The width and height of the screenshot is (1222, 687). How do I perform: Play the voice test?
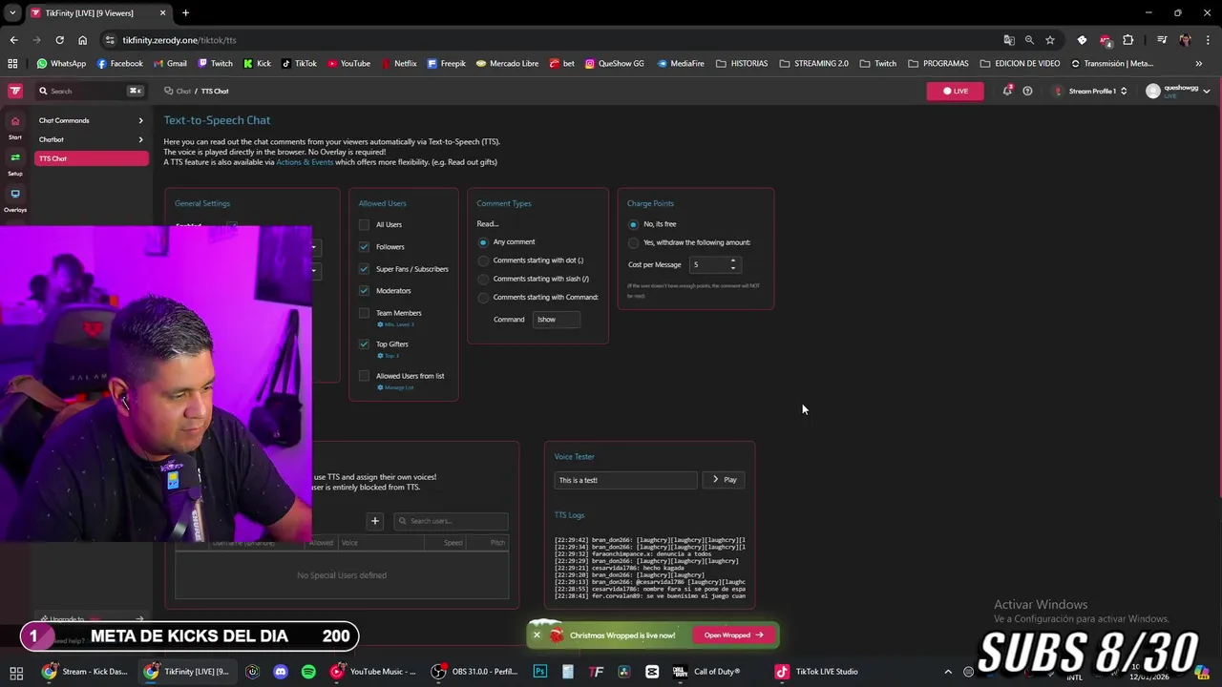[726, 480]
